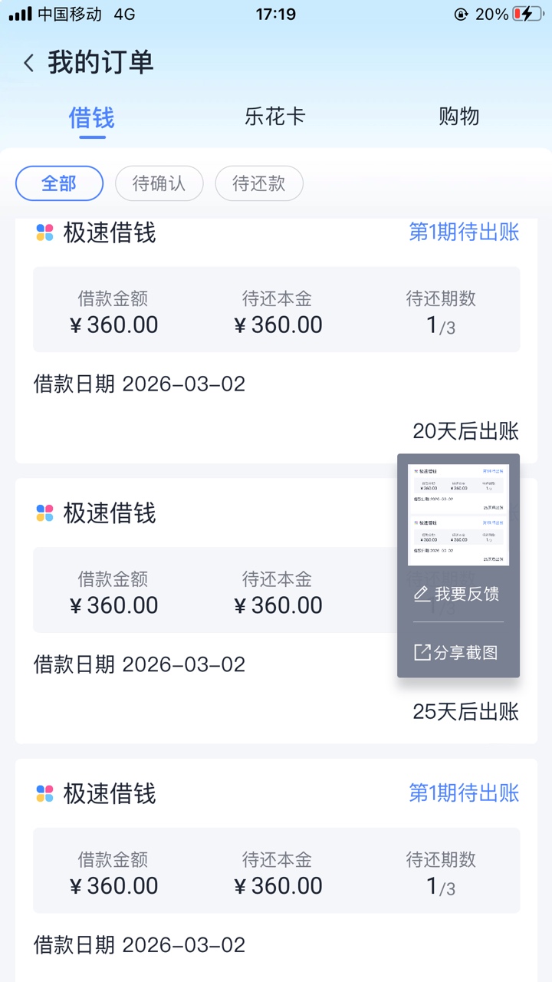Select the 全部 filter chip

59,183
